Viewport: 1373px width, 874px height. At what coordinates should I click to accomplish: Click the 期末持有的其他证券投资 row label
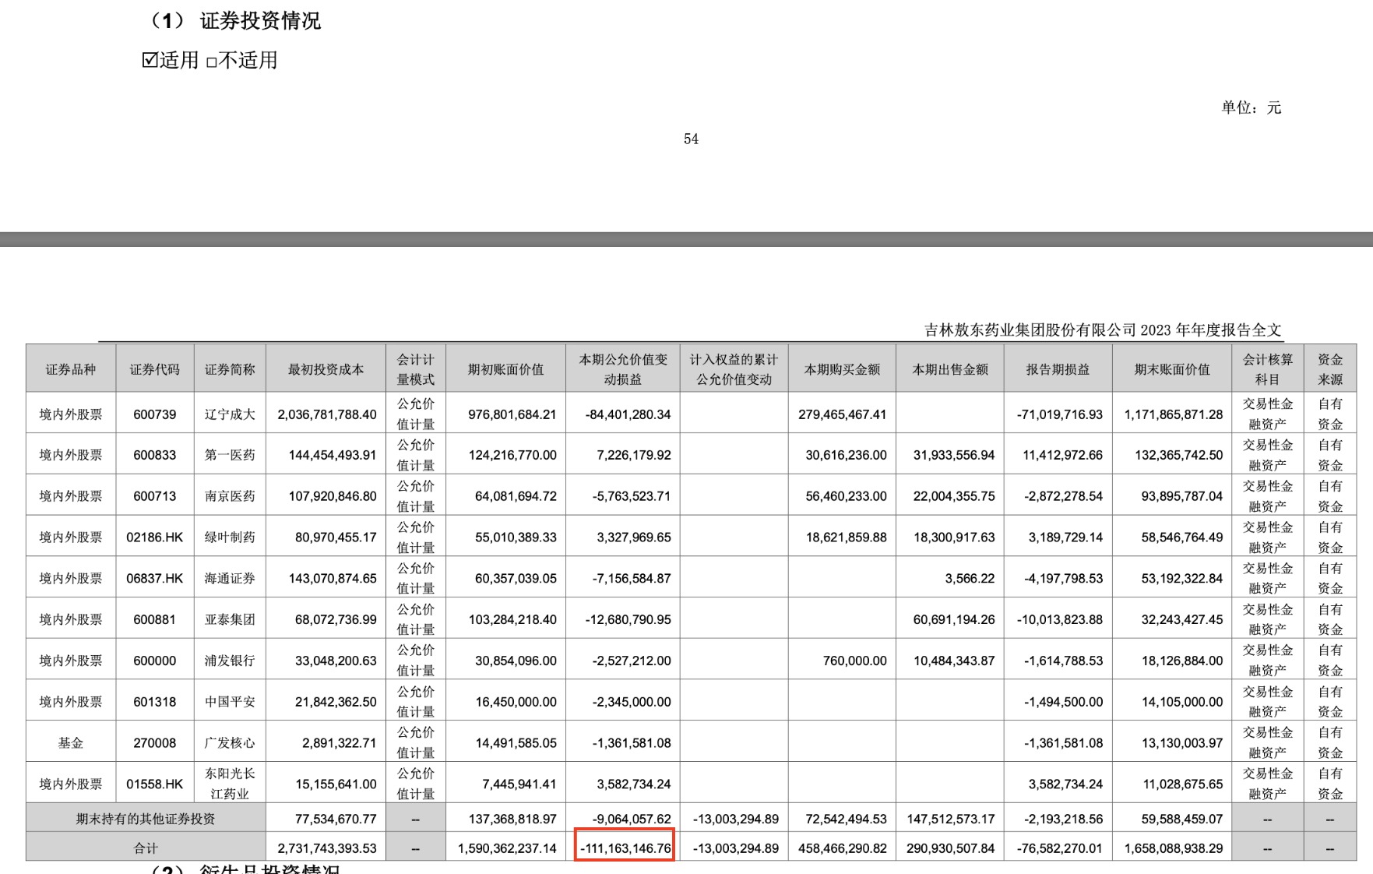pyautogui.click(x=146, y=819)
